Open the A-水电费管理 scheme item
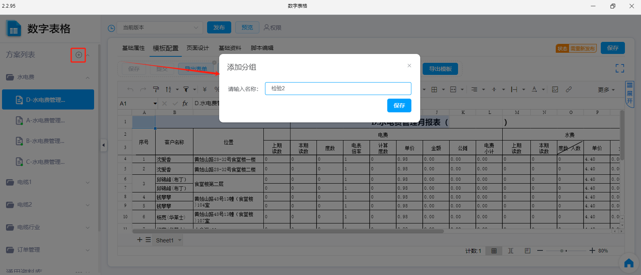The image size is (641, 275). (x=48, y=120)
